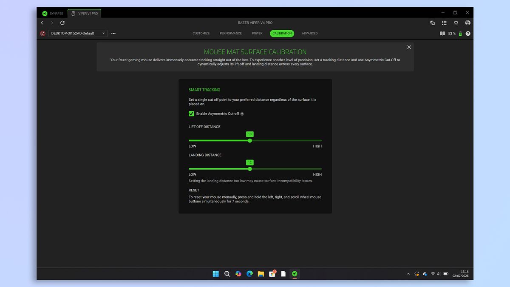510x287 pixels.
Task: Refresh the Synapse page
Action: 62,23
